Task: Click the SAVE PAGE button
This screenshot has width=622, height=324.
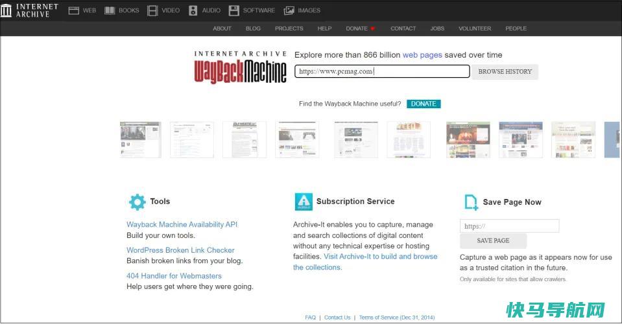Action: click(493, 241)
